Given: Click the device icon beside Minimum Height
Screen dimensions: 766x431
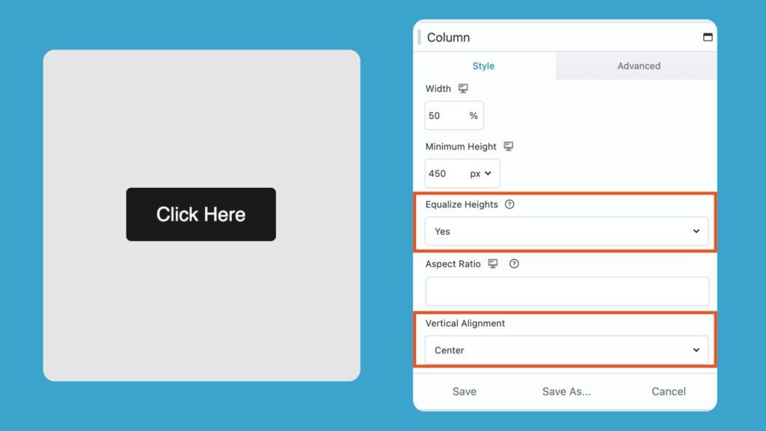Looking at the screenshot, I should point(508,146).
